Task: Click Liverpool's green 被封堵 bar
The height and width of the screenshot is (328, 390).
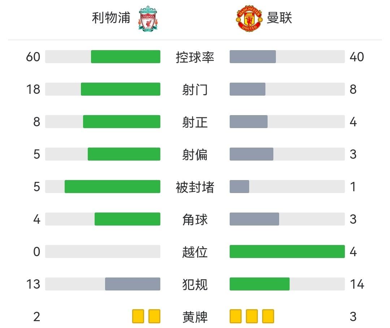Action: point(112,187)
